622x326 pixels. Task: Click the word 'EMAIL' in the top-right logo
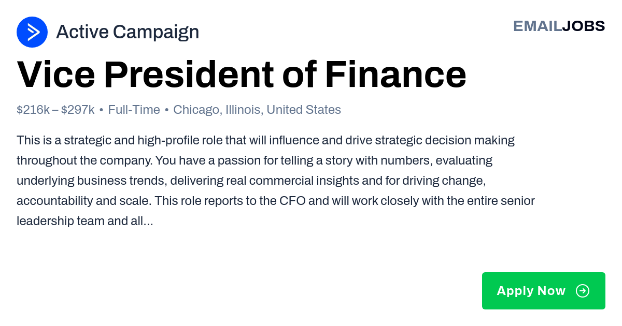tap(538, 26)
